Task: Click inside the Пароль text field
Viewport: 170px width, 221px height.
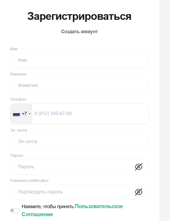Action: (x=72, y=167)
